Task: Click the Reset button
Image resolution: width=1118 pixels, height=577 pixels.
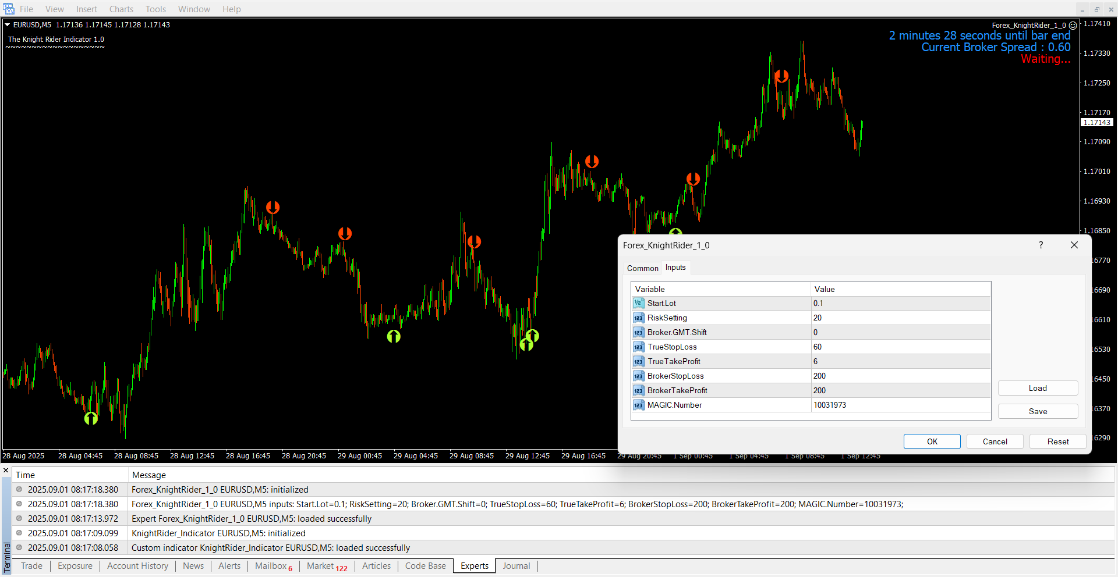Action: (1057, 441)
